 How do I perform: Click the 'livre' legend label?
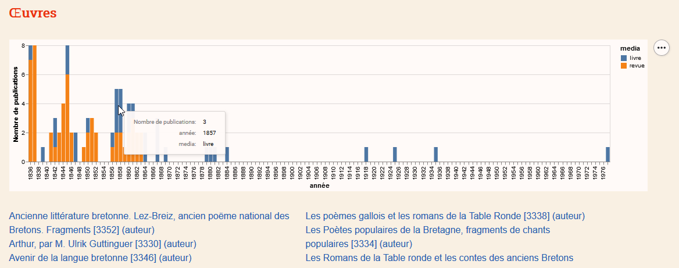(635, 58)
